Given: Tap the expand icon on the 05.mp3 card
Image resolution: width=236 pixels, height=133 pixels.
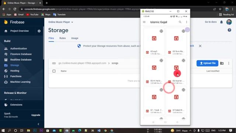Looking at the screenshot, I should [x=161, y=31].
